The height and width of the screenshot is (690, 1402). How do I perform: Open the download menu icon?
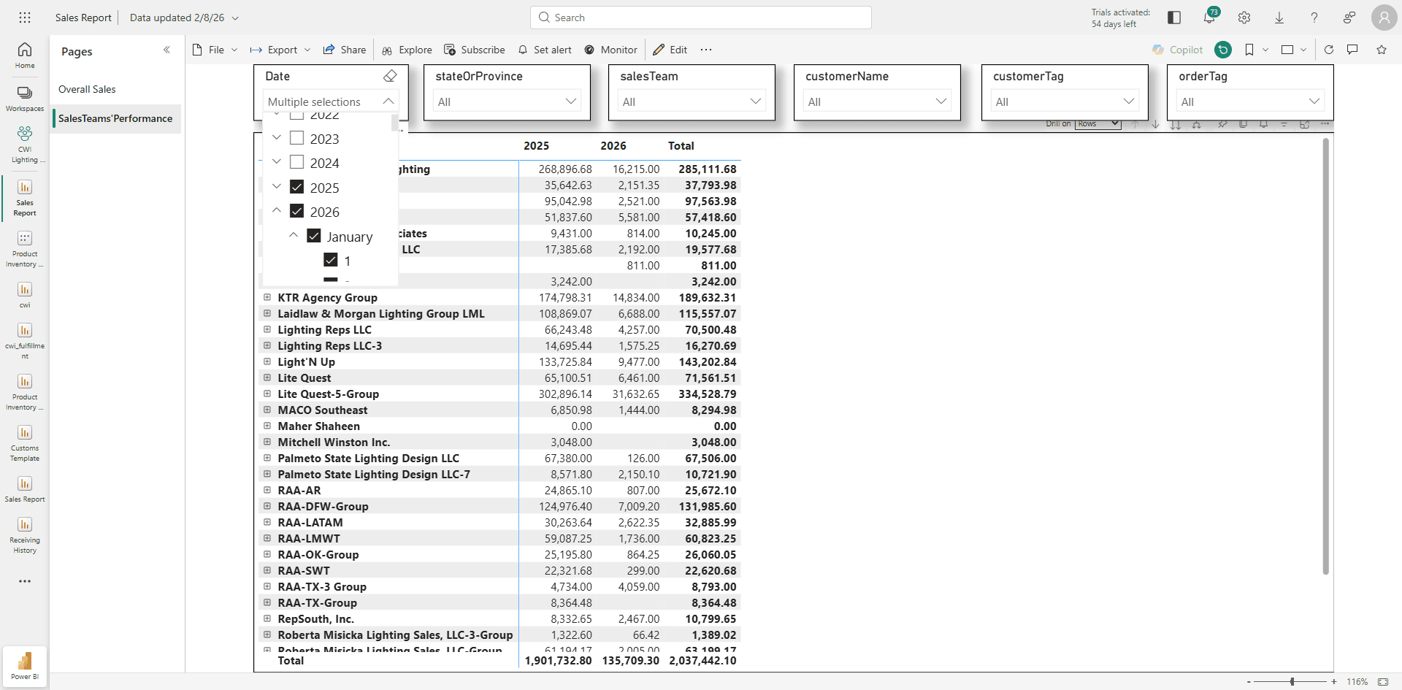pyautogui.click(x=1279, y=18)
